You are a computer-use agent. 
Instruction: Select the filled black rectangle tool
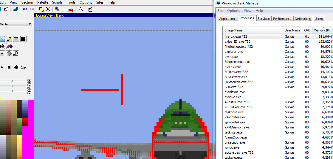tap(23, 39)
